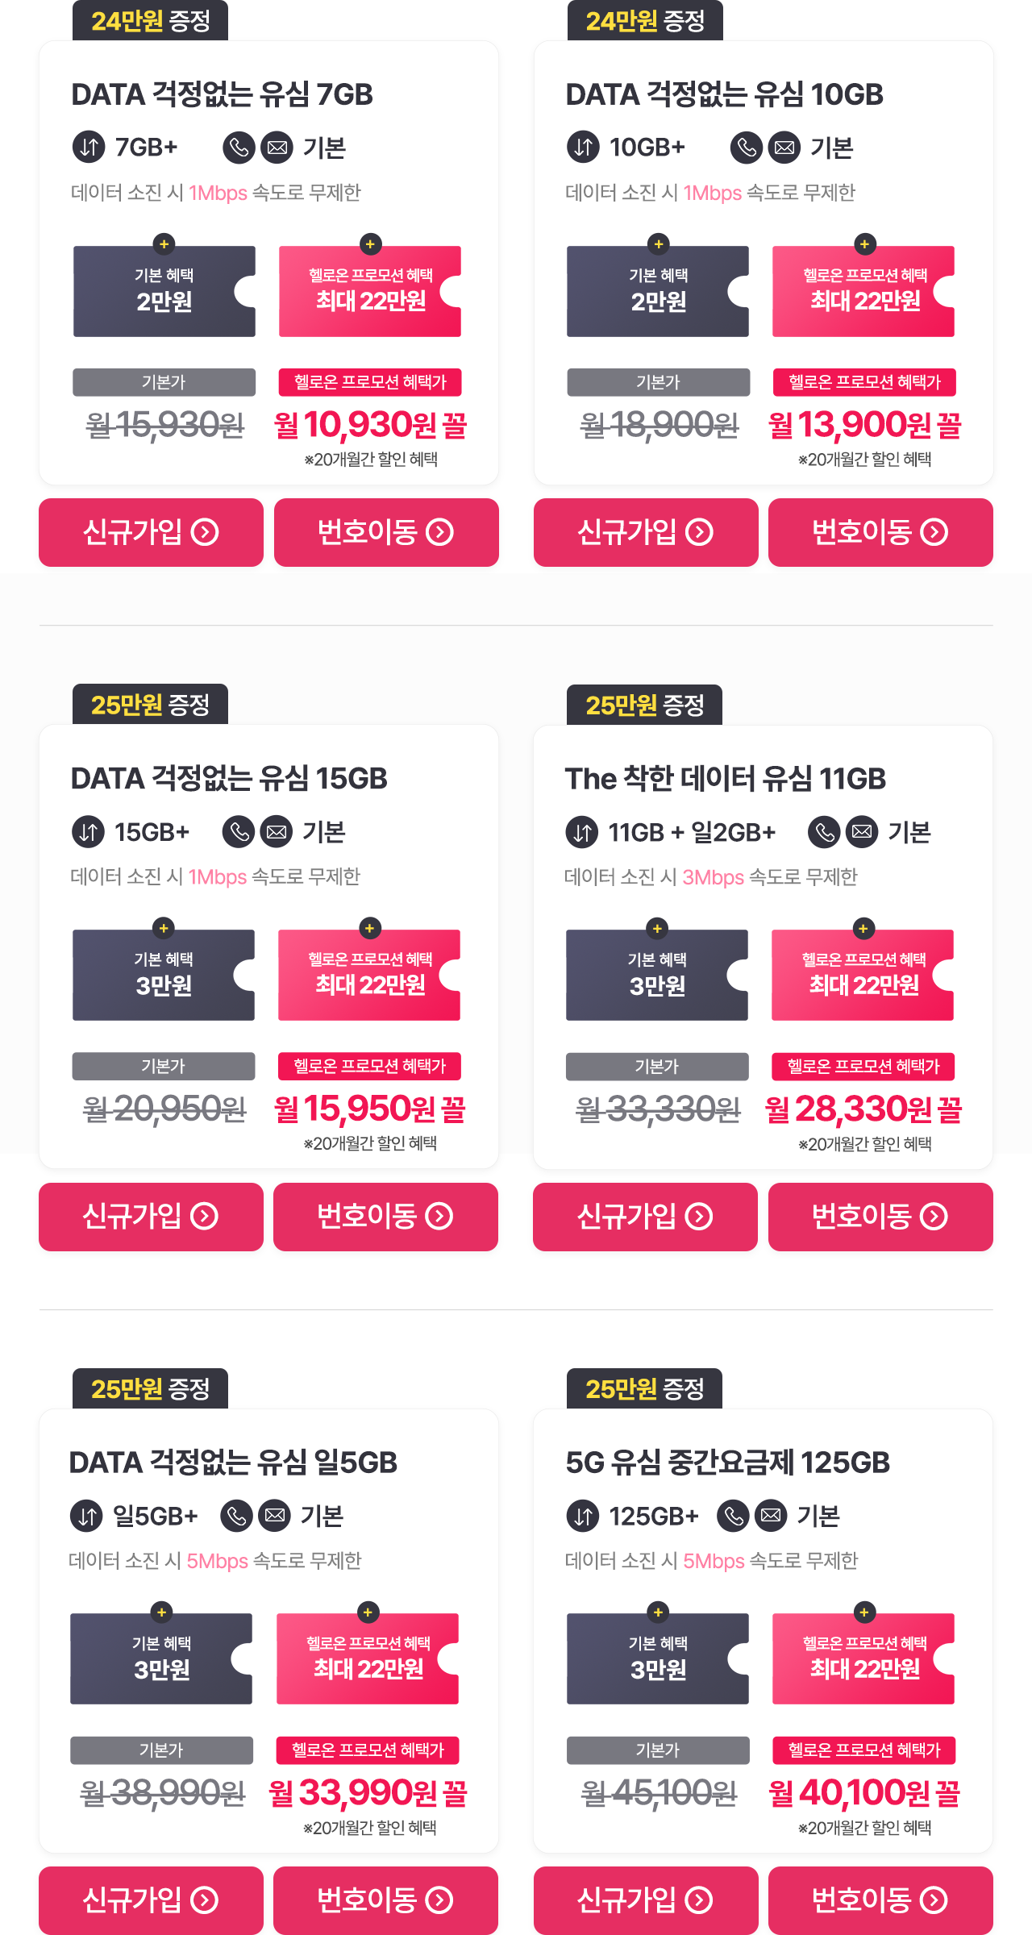Open the DATA 걱정없는 유심 15GB plan title

229,779
